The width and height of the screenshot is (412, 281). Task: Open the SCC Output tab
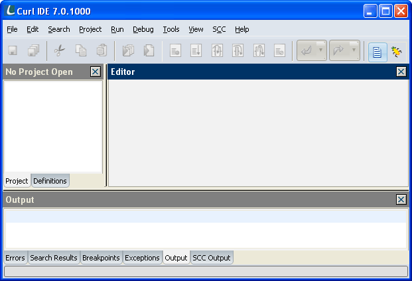click(x=212, y=258)
